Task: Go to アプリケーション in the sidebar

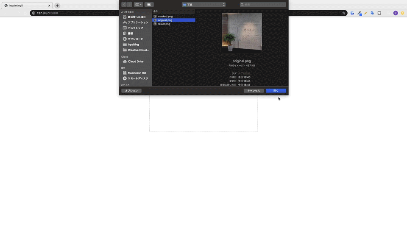Action: pos(138,22)
